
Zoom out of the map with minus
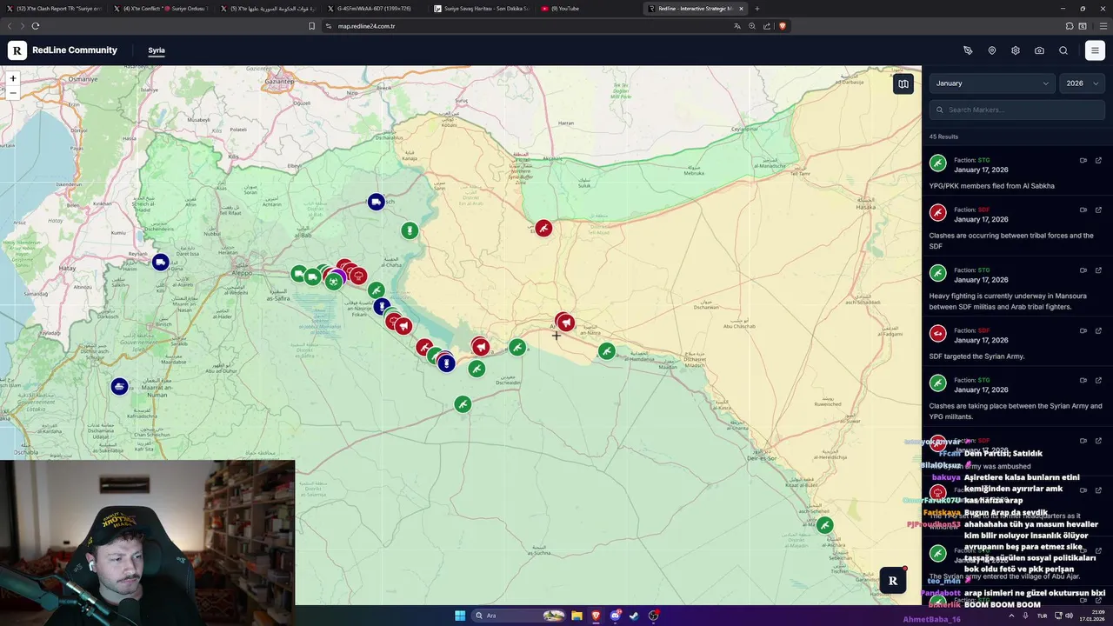pos(13,92)
